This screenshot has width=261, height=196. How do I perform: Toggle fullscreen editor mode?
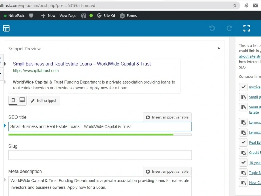pos(247,28)
